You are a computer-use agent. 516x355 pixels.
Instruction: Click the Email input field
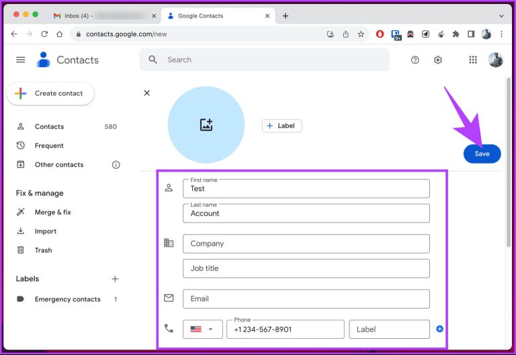tap(306, 299)
